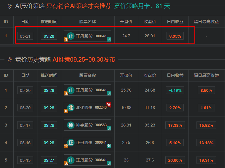
Task: Click the 债 badge in the 05-21 row
Action: click(66, 39)
